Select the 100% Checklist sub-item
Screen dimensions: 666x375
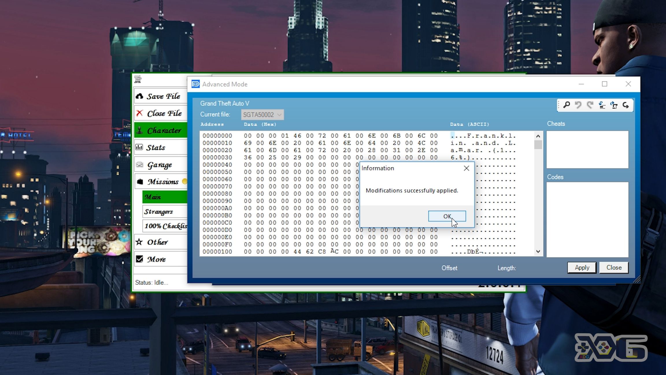pos(165,226)
